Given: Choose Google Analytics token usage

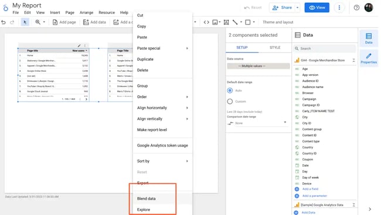Looking at the screenshot, I should click(x=162, y=145).
